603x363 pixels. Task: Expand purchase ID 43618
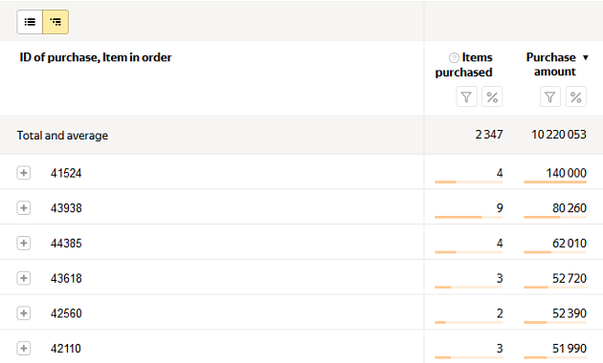tap(24, 278)
